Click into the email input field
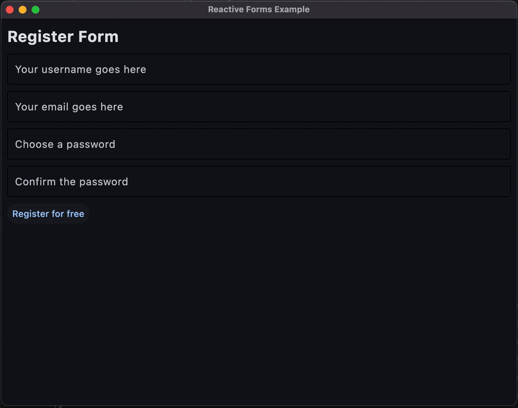 point(259,107)
